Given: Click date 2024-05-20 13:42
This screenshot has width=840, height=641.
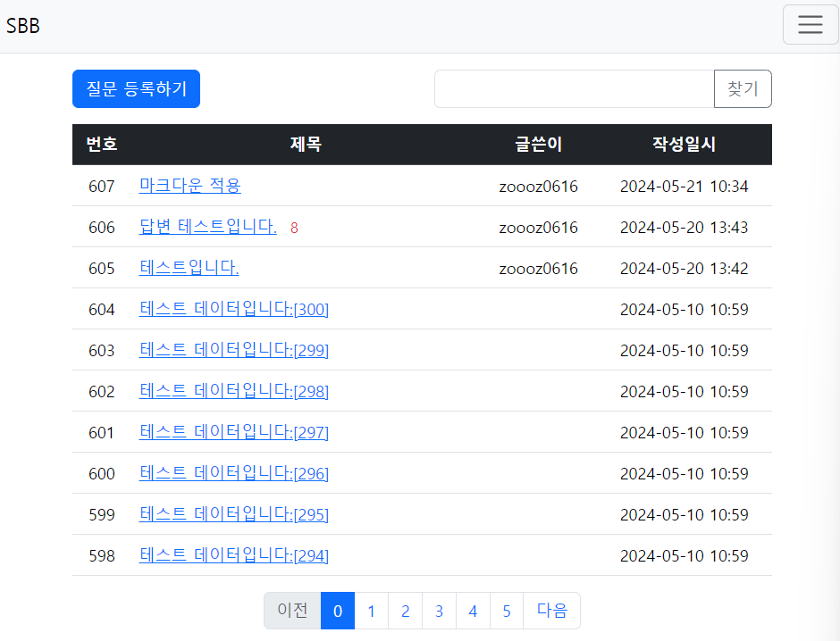Looking at the screenshot, I should (x=685, y=269).
